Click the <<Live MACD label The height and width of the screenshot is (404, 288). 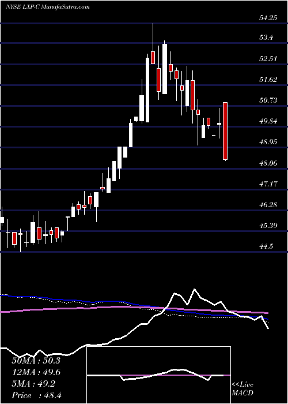pos(242,389)
